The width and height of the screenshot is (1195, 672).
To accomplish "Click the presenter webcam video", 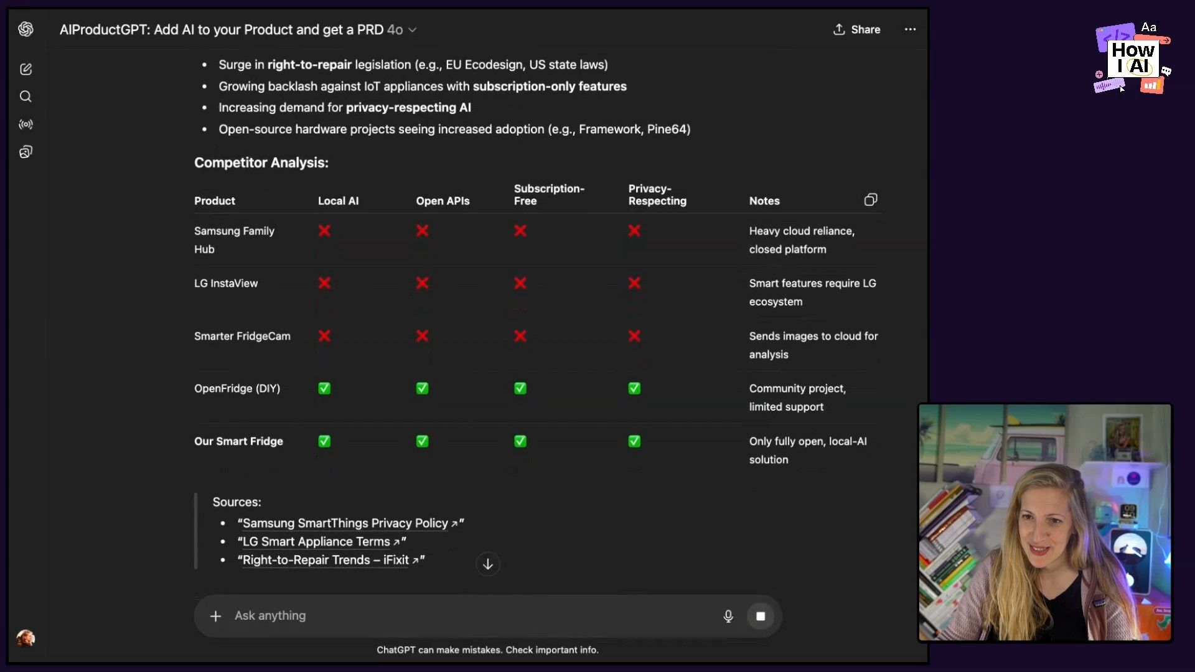I will [x=1045, y=523].
